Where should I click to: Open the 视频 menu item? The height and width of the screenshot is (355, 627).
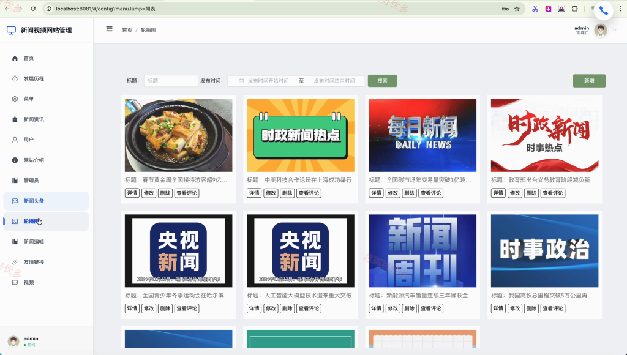coord(46,283)
